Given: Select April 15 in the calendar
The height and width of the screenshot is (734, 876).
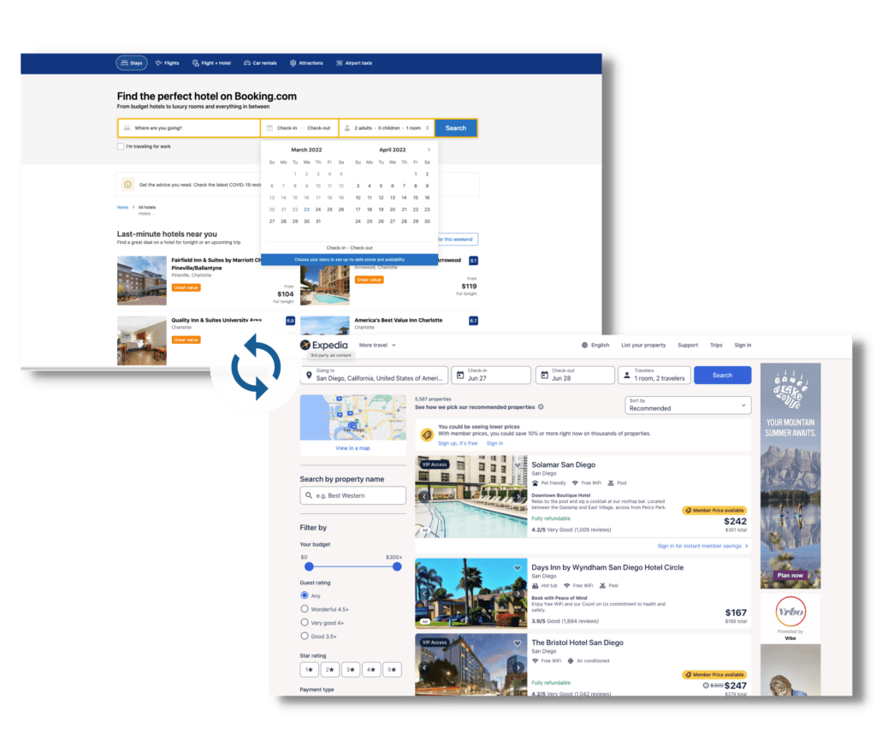Looking at the screenshot, I should click(x=416, y=198).
